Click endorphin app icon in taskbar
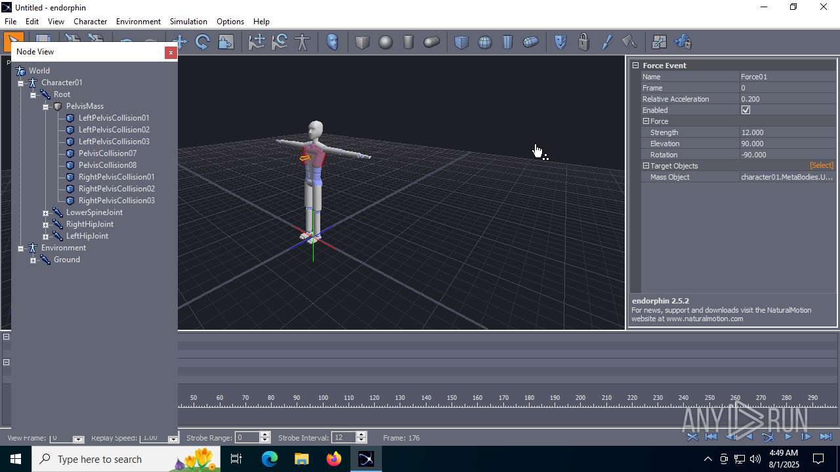 [366, 459]
